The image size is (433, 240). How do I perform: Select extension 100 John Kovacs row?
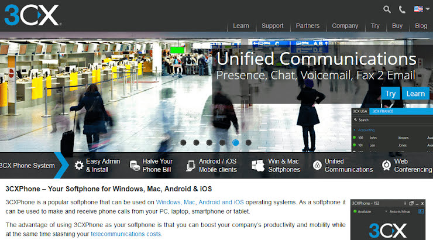[x=393, y=138]
